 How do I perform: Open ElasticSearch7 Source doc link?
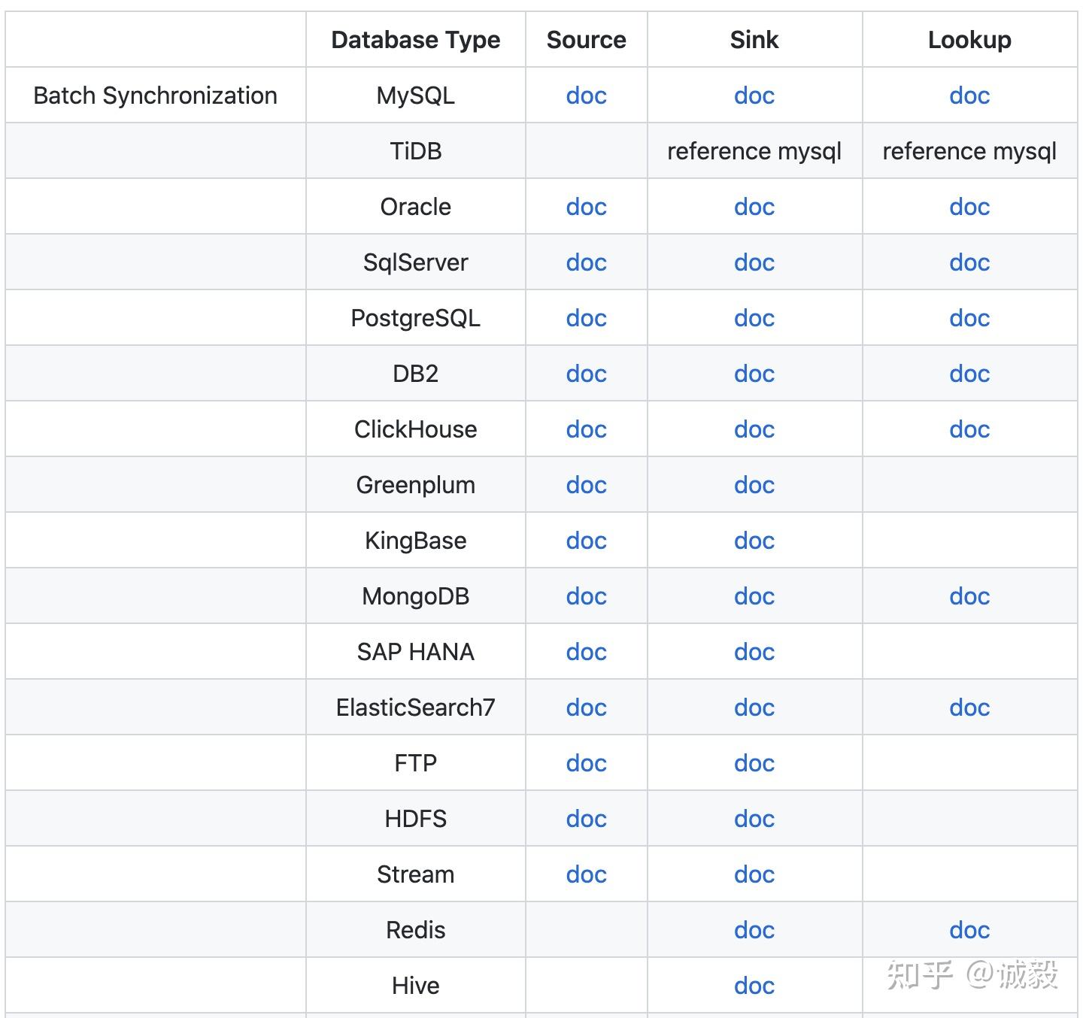[x=586, y=707]
